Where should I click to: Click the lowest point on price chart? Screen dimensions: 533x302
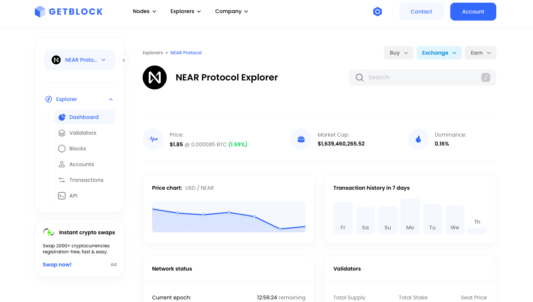pyautogui.click(x=280, y=229)
